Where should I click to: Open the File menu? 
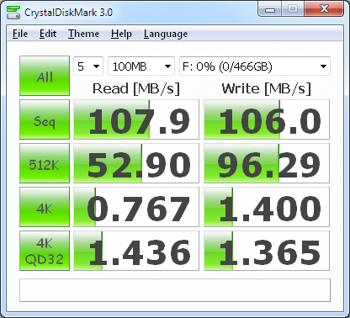20,34
